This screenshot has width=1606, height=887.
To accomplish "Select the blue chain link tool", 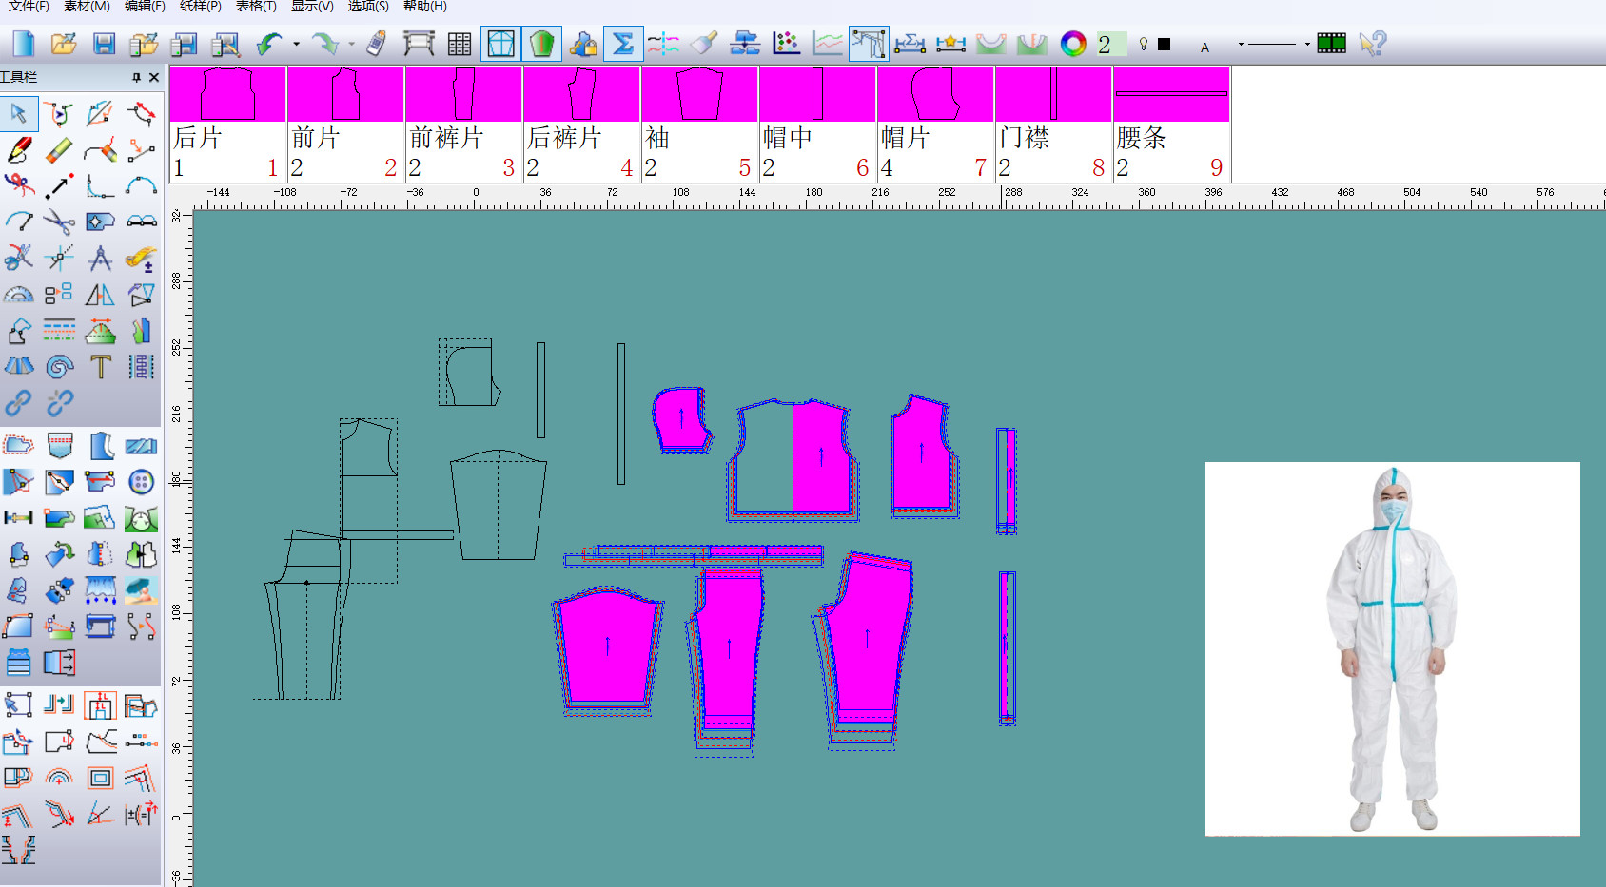I will click(19, 403).
